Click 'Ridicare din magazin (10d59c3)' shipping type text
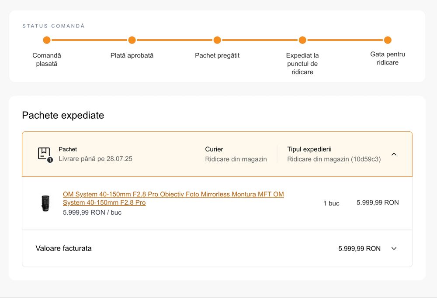Viewport: 437px width, 298px height. [x=334, y=159]
